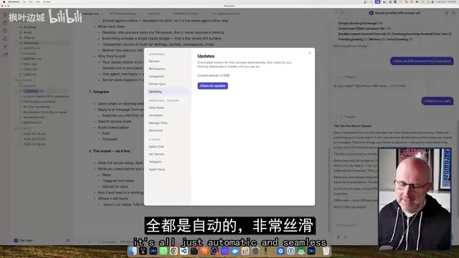Open the Window menu in menu bar
Screen dimensions: 459x258
pyautogui.click(x=47, y=1)
